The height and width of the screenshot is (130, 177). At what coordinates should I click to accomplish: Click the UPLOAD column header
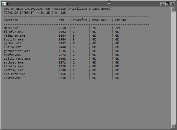tap(121, 20)
